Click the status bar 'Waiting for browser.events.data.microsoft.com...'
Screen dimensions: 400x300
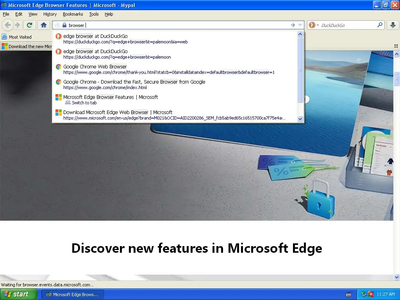coord(47,285)
